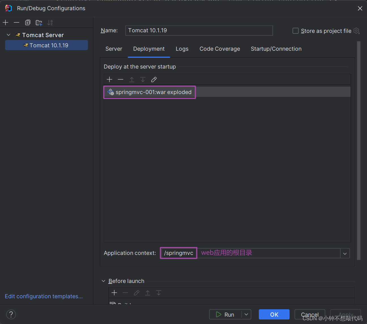Move deployment artifact up
367x324 pixels.
click(x=132, y=80)
